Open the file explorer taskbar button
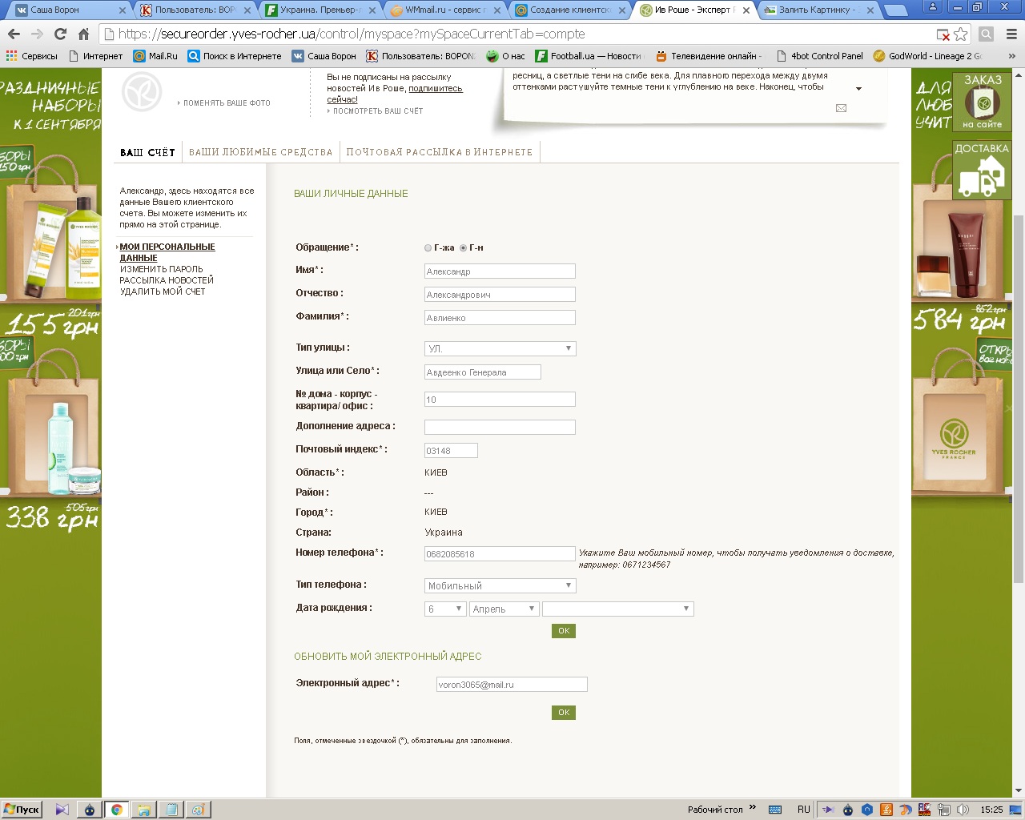 pyautogui.click(x=143, y=810)
